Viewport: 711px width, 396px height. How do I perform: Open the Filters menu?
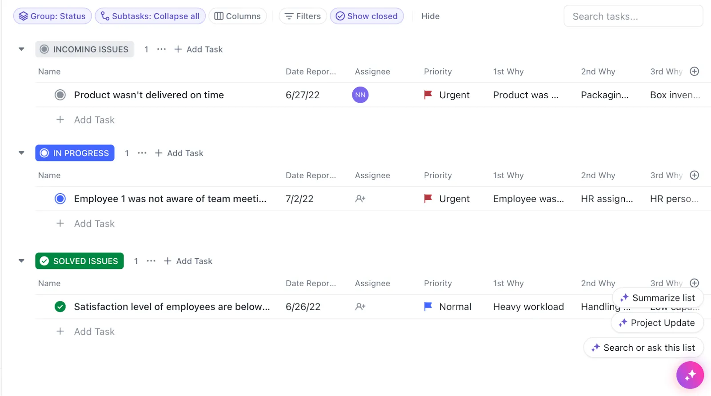click(303, 16)
